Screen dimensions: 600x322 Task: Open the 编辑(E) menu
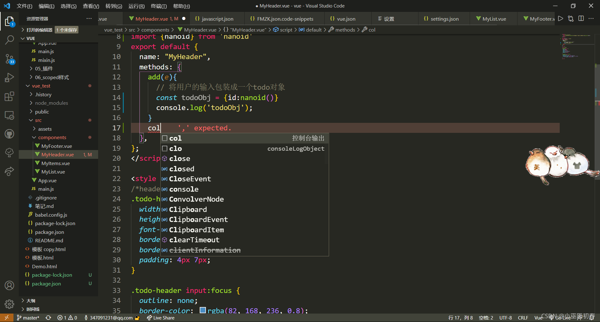(x=46, y=6)
